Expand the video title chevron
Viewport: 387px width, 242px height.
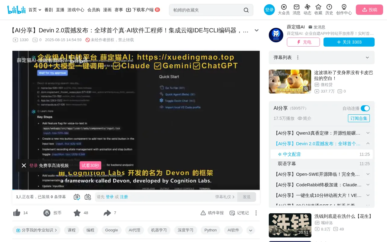[257, 30]
